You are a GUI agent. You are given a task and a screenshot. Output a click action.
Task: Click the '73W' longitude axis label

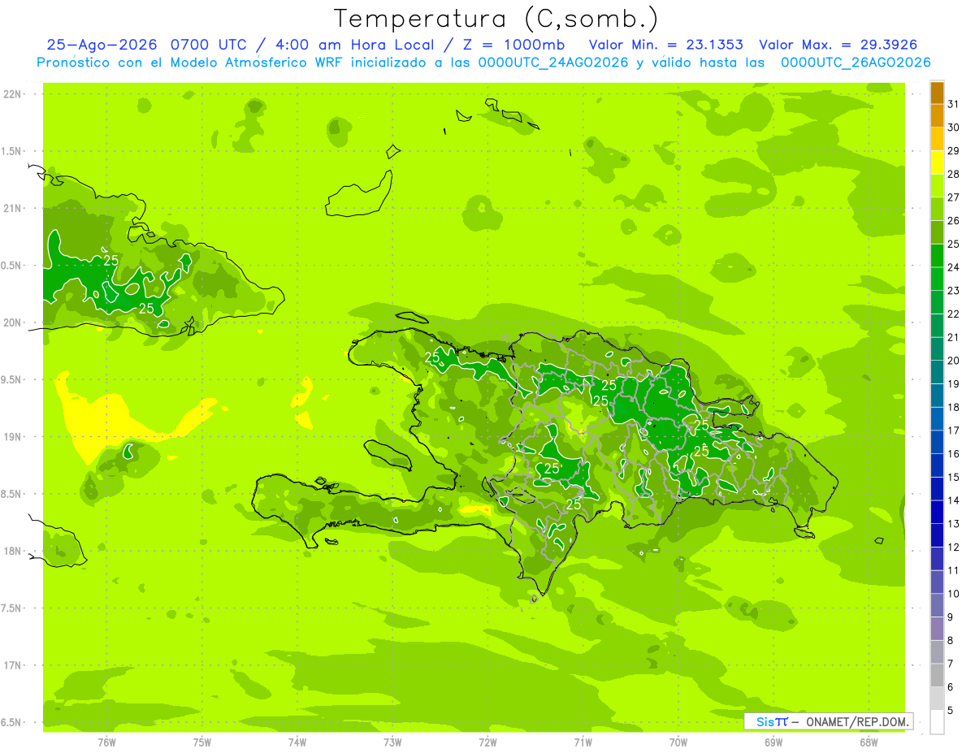point(392,742)
